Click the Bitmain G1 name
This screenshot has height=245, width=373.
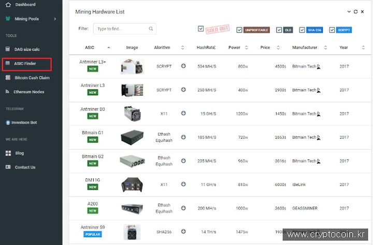[93, 133]
